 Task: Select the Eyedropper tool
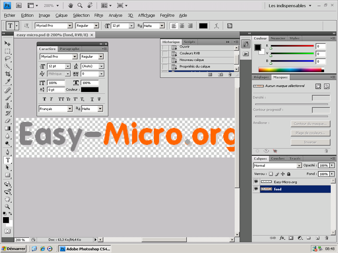pos(8,81)
